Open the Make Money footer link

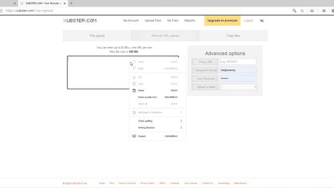tap(241, 183)
